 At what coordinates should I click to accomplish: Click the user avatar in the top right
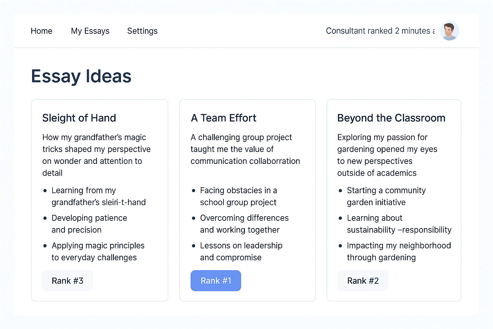[449, 31]
